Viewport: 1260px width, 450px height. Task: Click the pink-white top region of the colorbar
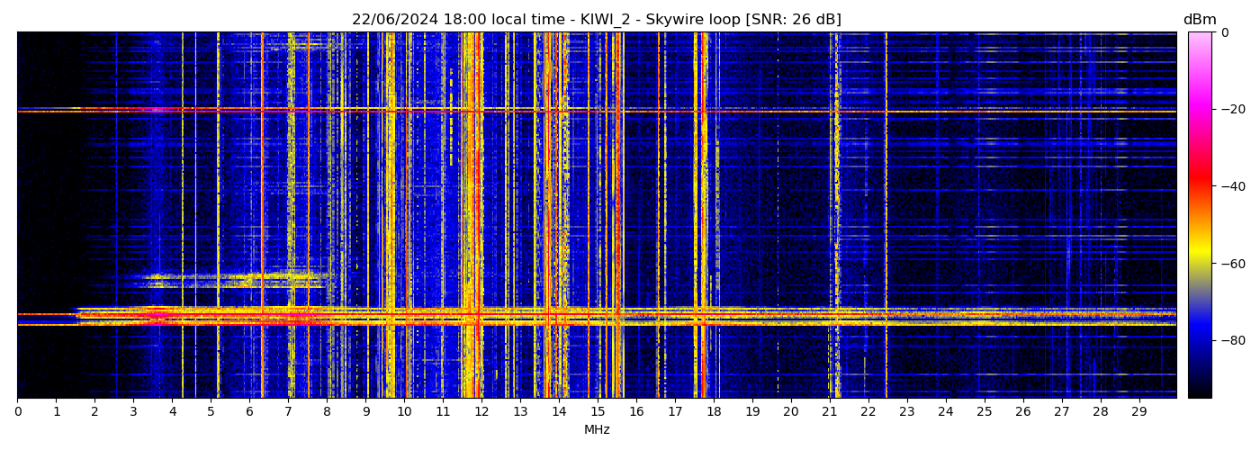coord(1200,45)
